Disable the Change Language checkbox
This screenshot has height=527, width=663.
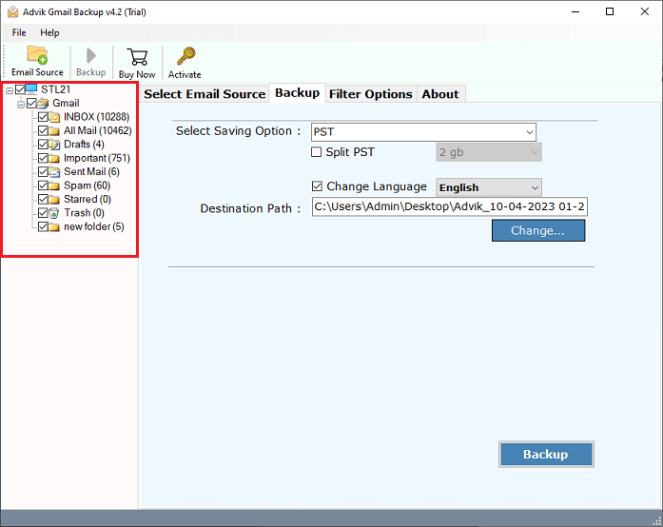click(317, 186)
